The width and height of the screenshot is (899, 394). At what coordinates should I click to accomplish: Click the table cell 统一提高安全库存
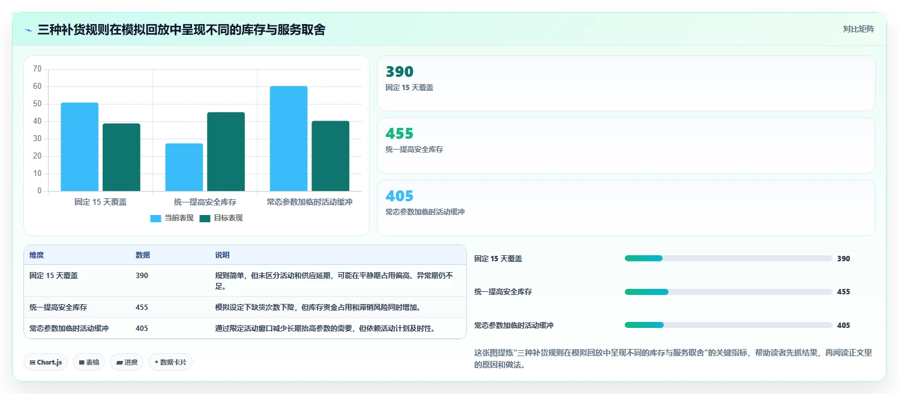tap(58, 307)
